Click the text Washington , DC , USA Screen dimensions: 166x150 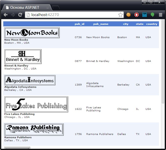(20, 69)
